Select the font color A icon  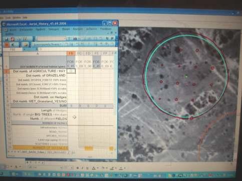[x=94, y=168]
